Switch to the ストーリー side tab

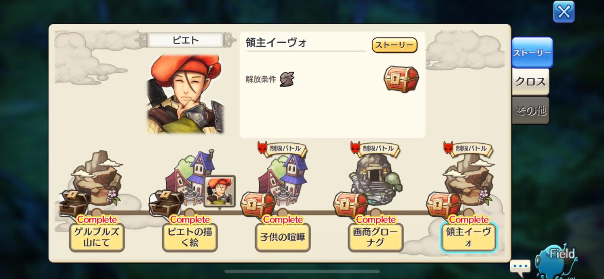(x=532, y=53)
